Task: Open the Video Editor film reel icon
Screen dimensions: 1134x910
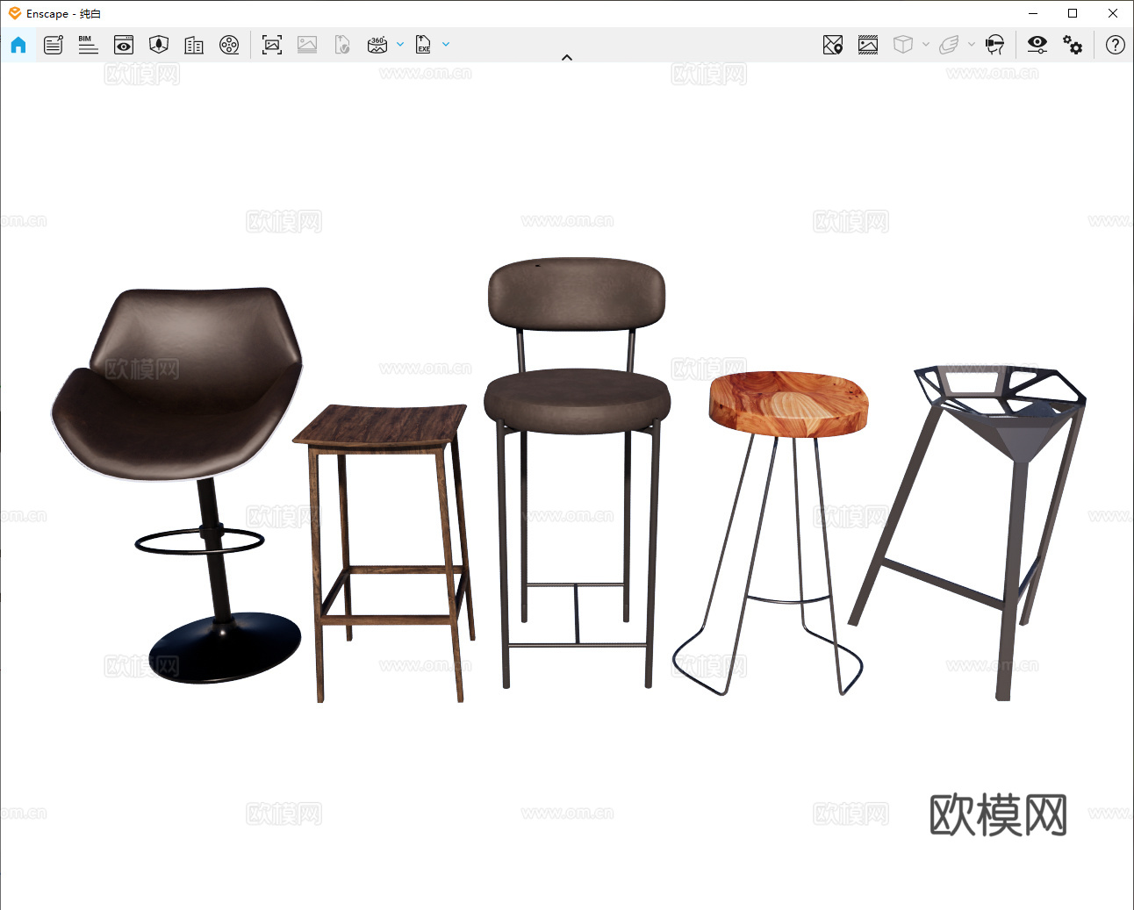Action: (x=229, y=45)
